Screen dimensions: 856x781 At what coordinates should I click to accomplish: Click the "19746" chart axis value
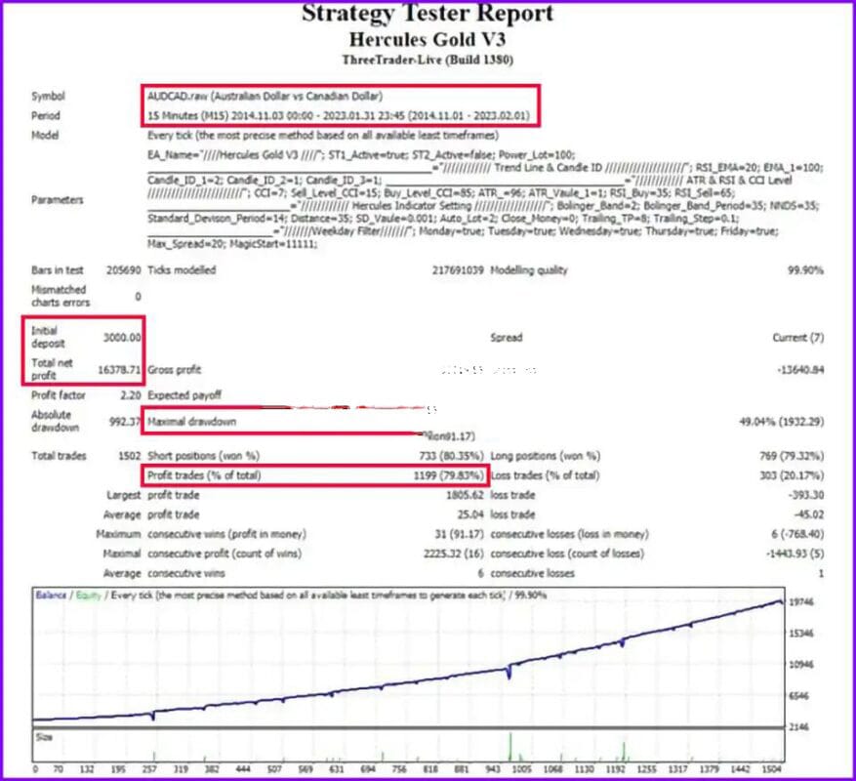801,601
